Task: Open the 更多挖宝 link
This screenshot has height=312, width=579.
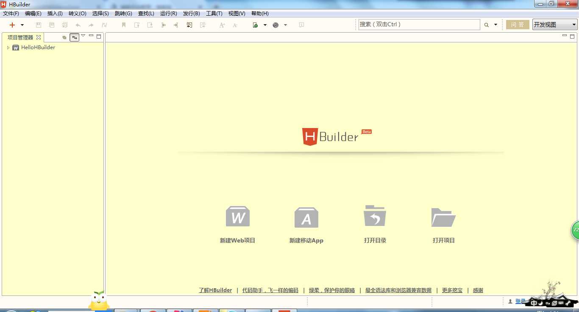Action: click(452, 290)
